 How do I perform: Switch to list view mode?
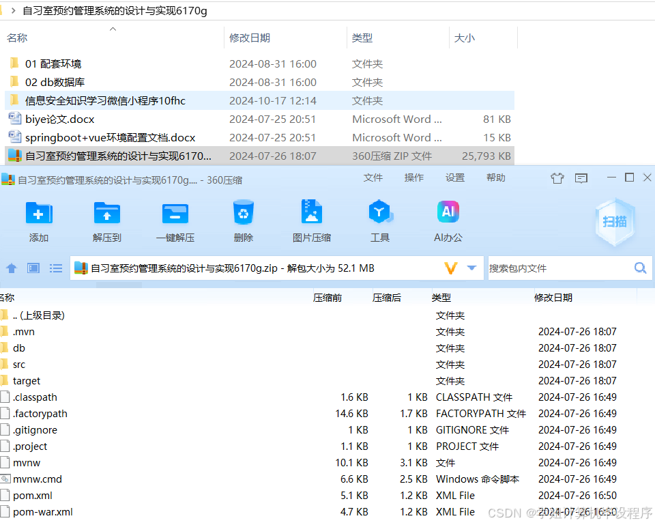[56, 268]
